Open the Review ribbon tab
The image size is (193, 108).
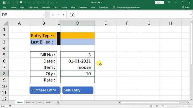(64, 7)
